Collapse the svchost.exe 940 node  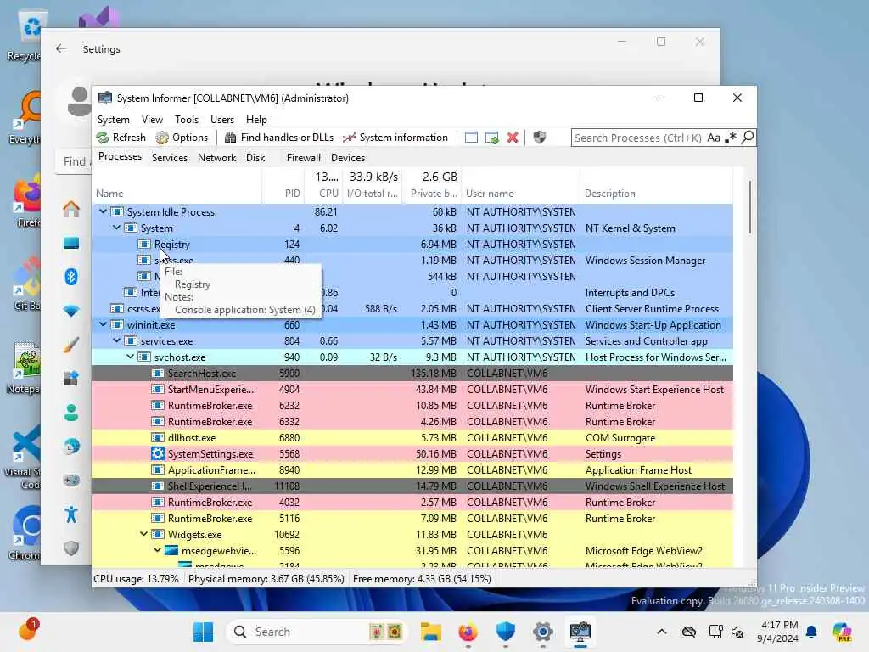pos(130,357)
